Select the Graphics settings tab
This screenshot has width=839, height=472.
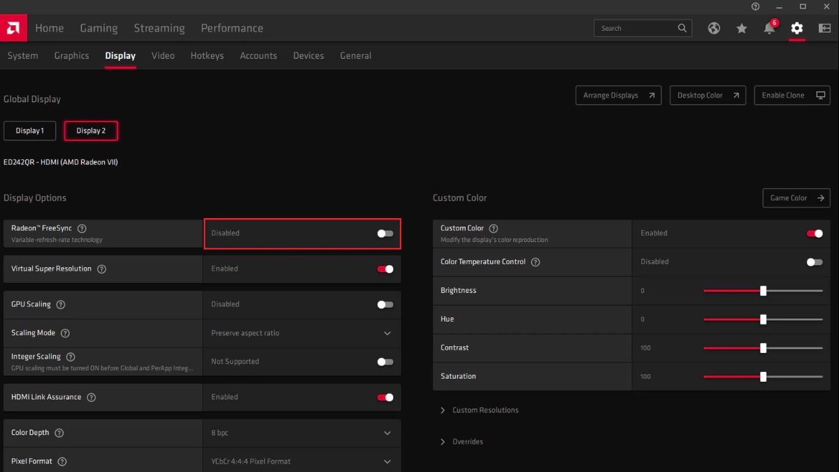coord(72,56)
